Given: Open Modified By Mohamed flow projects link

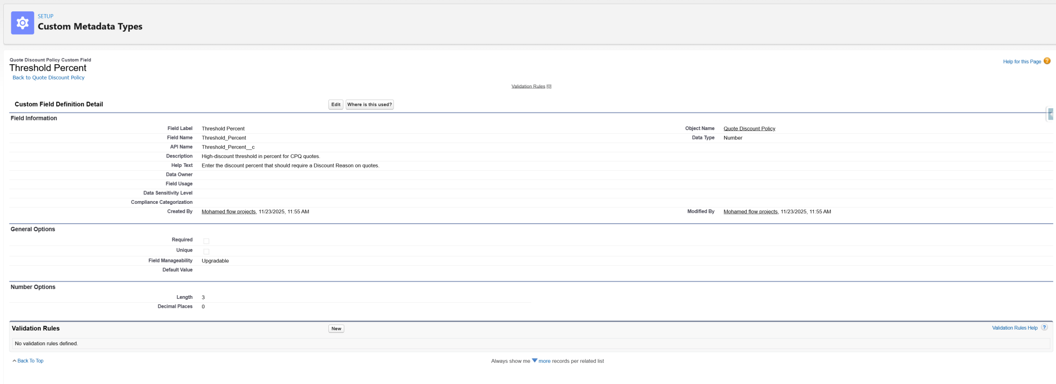Looking at the screenshot, I should tap(750, 212).
